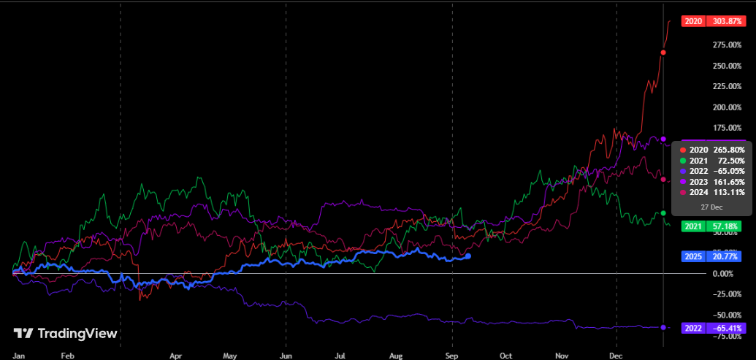Screen dimensions: 756x360
Task: Click the -25.00% axis label
Action: click(725, 294)
